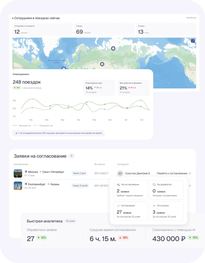205x263 pixels.
Task: Click the arrow between Москва and Санкт-Петербург
Action: pos(40,172)
